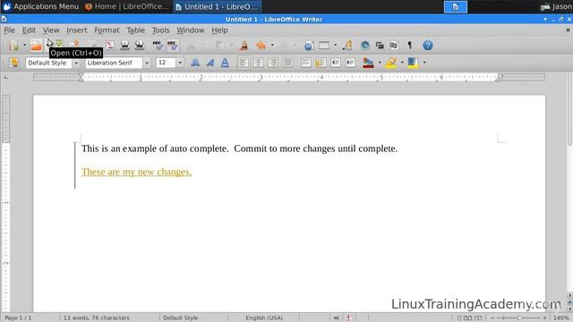
Task: Expand the Default Style paragraph style dropdown
Action: [76, 63]
